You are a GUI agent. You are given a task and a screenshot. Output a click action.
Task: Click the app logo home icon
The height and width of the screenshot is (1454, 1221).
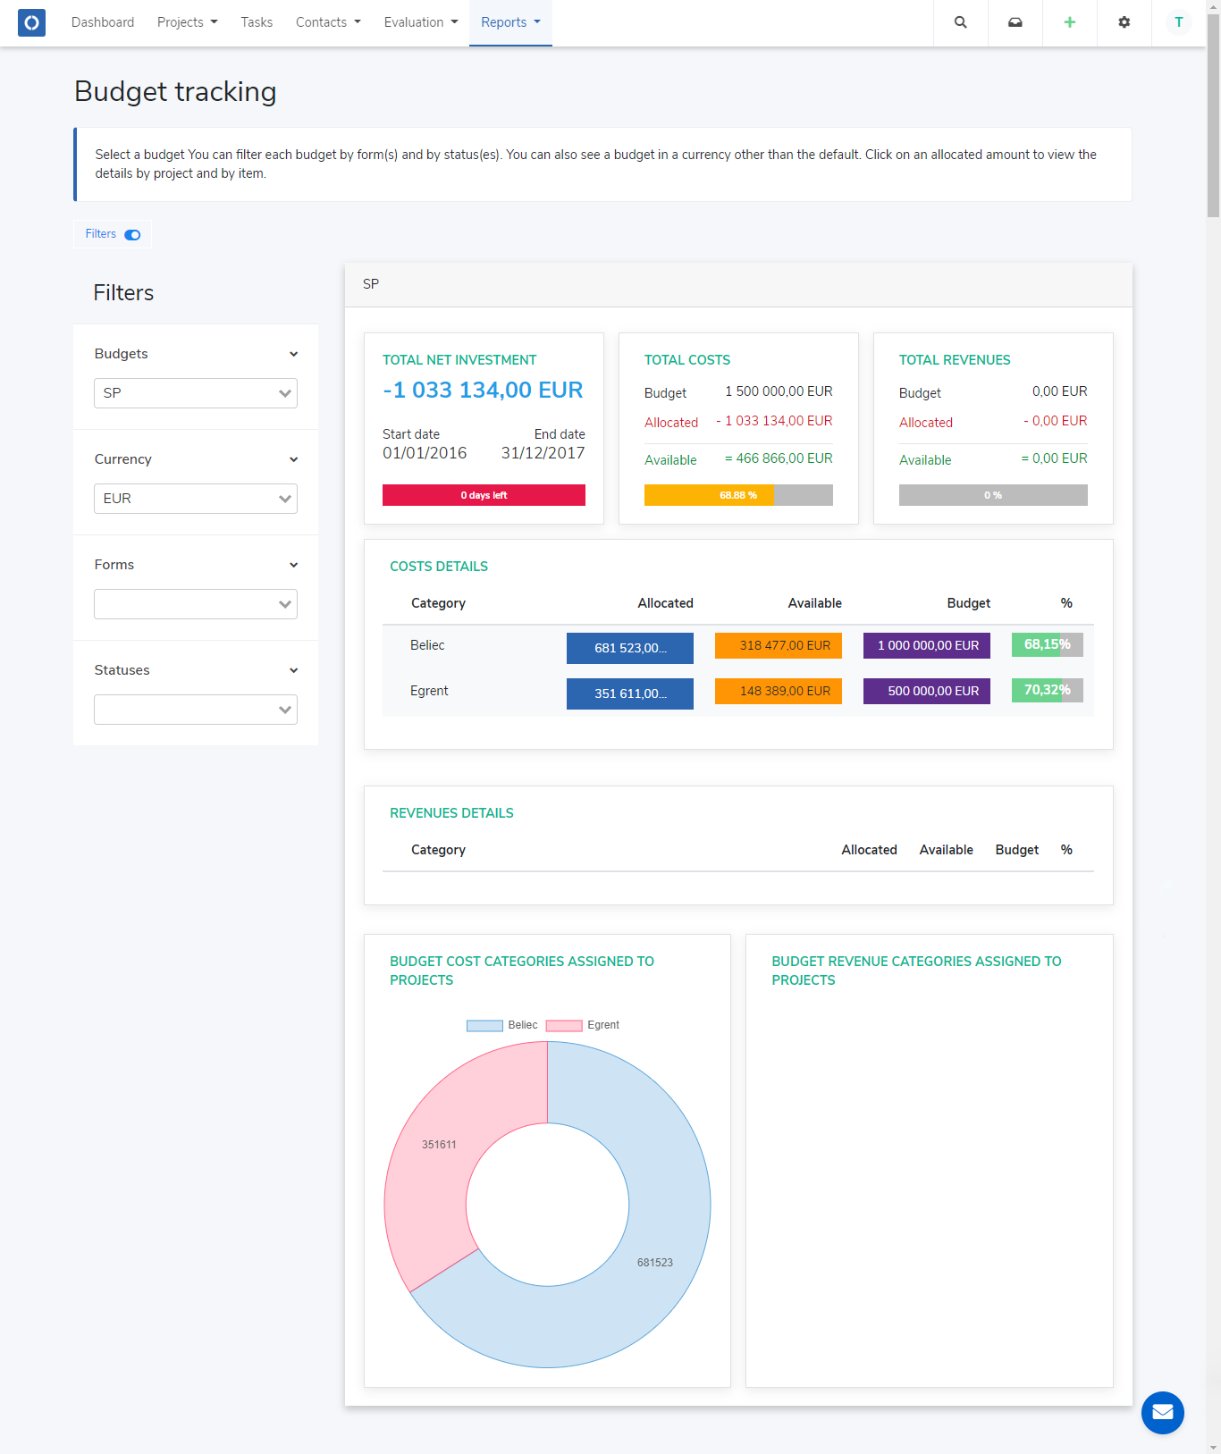(31, 22)
